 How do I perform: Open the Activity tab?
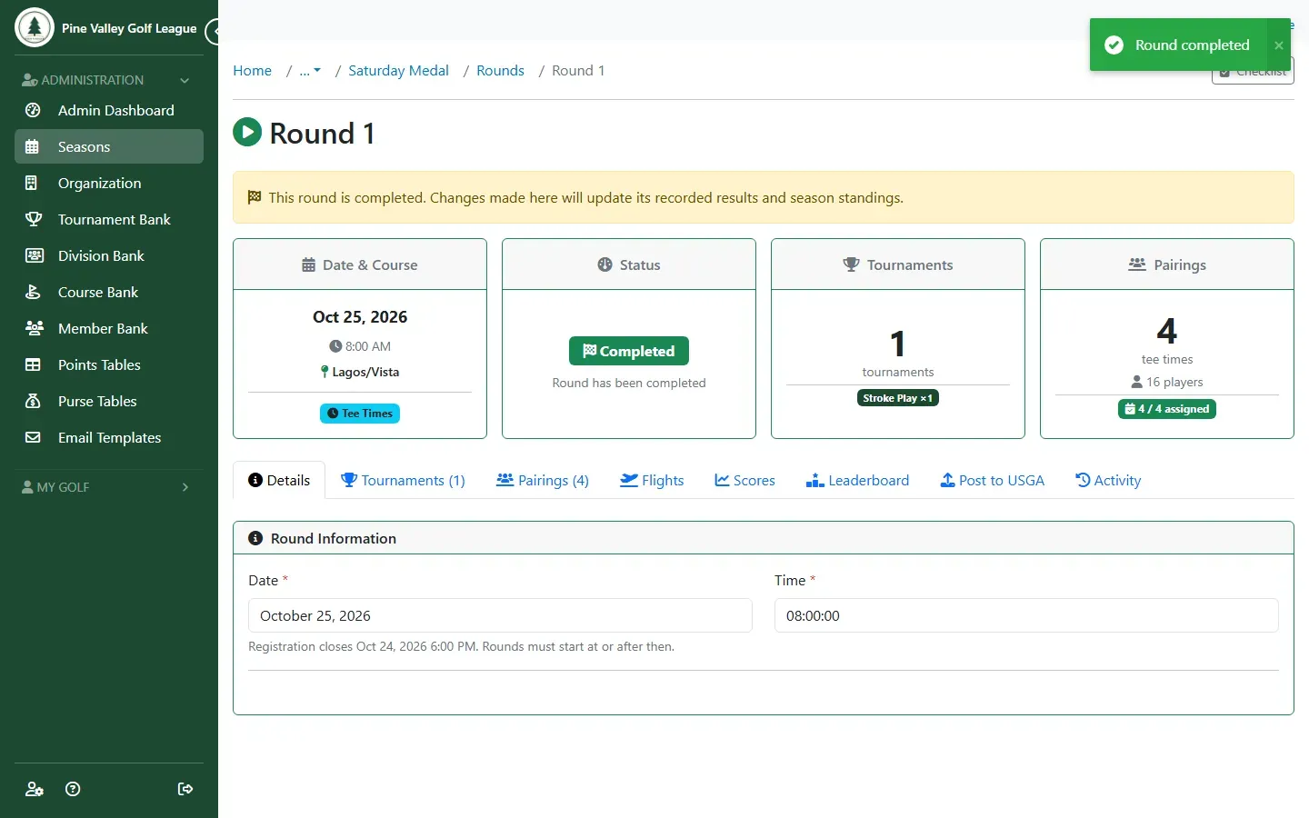[1108, 480]
